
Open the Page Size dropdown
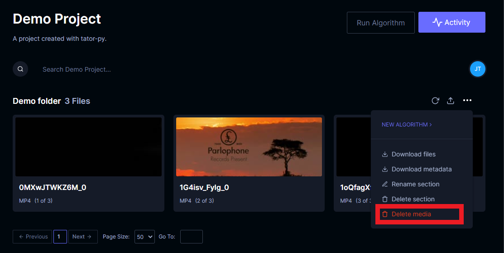click(144, 237)
